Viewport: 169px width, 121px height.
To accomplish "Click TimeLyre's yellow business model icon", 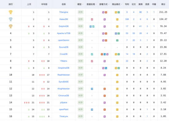I will click(x=117, y=116).
